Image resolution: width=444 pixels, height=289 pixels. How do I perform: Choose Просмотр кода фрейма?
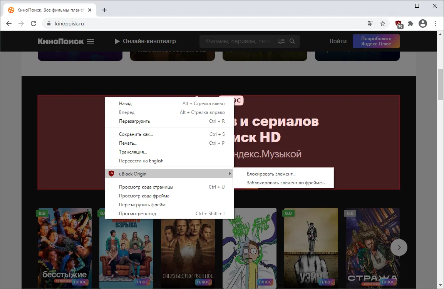[x=169, y=196]
